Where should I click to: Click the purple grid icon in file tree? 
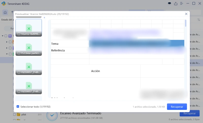coord(10,36)
